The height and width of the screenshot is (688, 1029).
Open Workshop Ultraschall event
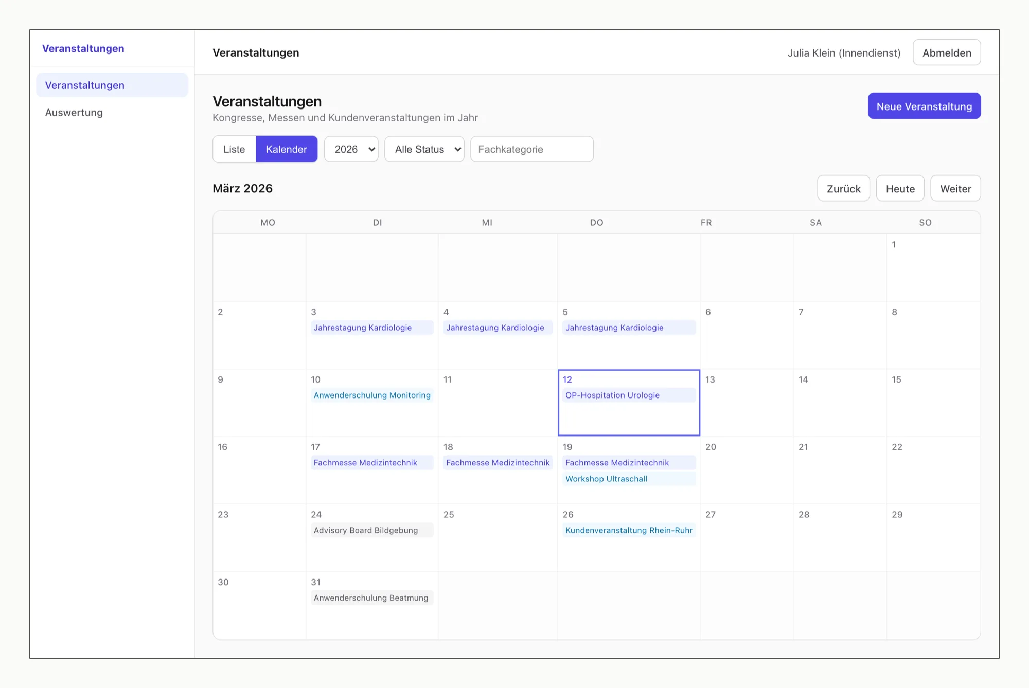pos(629,479)
